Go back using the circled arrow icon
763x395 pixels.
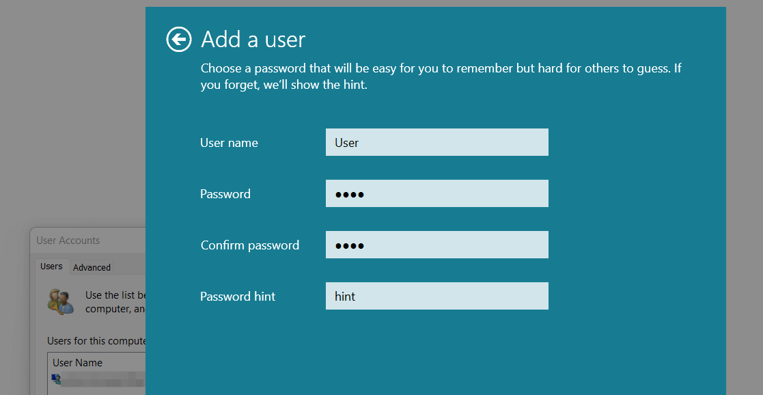178,39
